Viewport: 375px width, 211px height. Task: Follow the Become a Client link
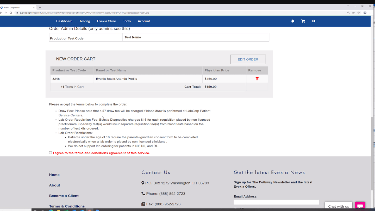(64, 196)
